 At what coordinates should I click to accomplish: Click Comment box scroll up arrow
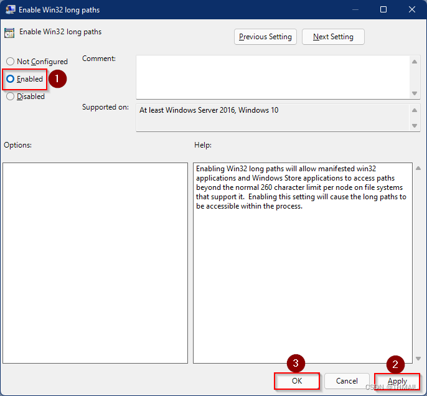(415, 62)
